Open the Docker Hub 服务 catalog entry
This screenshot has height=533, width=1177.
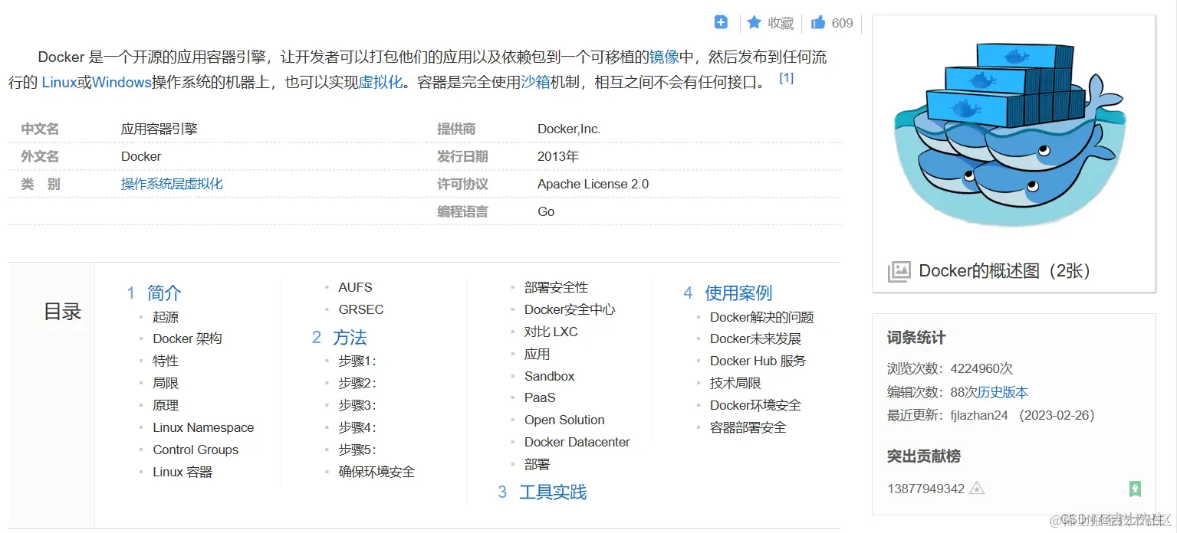coord(757,360)
